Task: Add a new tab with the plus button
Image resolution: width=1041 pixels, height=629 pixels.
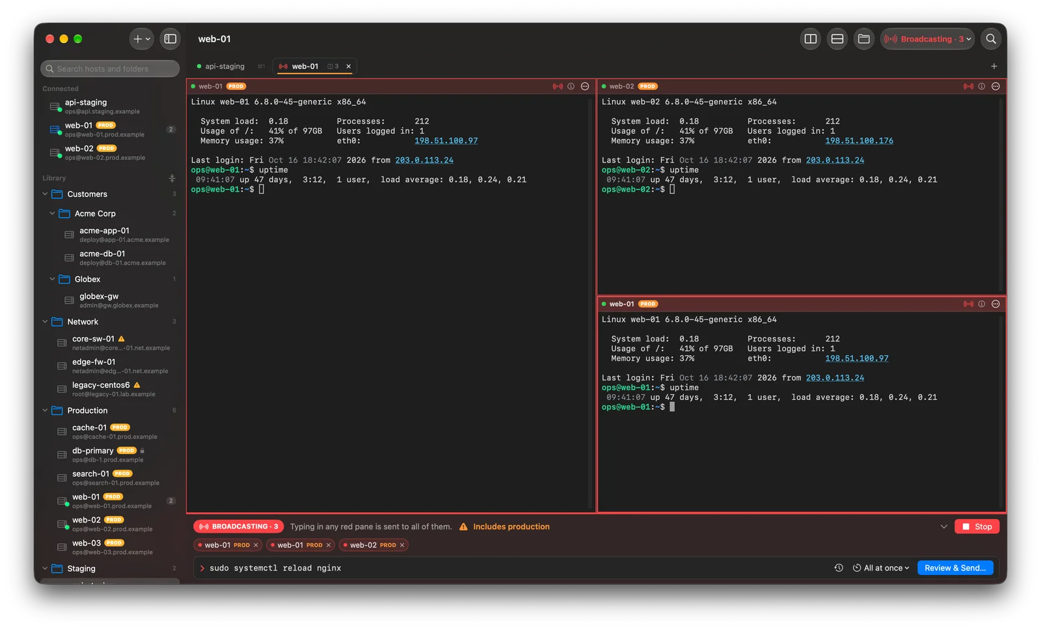Action: [994, 66]
